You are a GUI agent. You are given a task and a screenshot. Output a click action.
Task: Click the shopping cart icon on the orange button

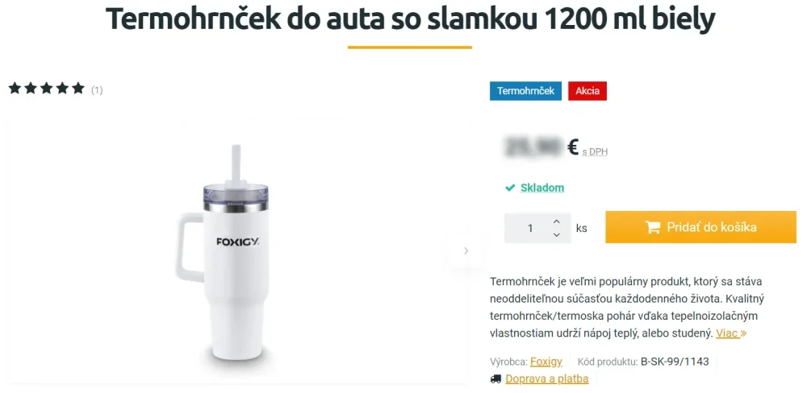[x=653, y=227]
